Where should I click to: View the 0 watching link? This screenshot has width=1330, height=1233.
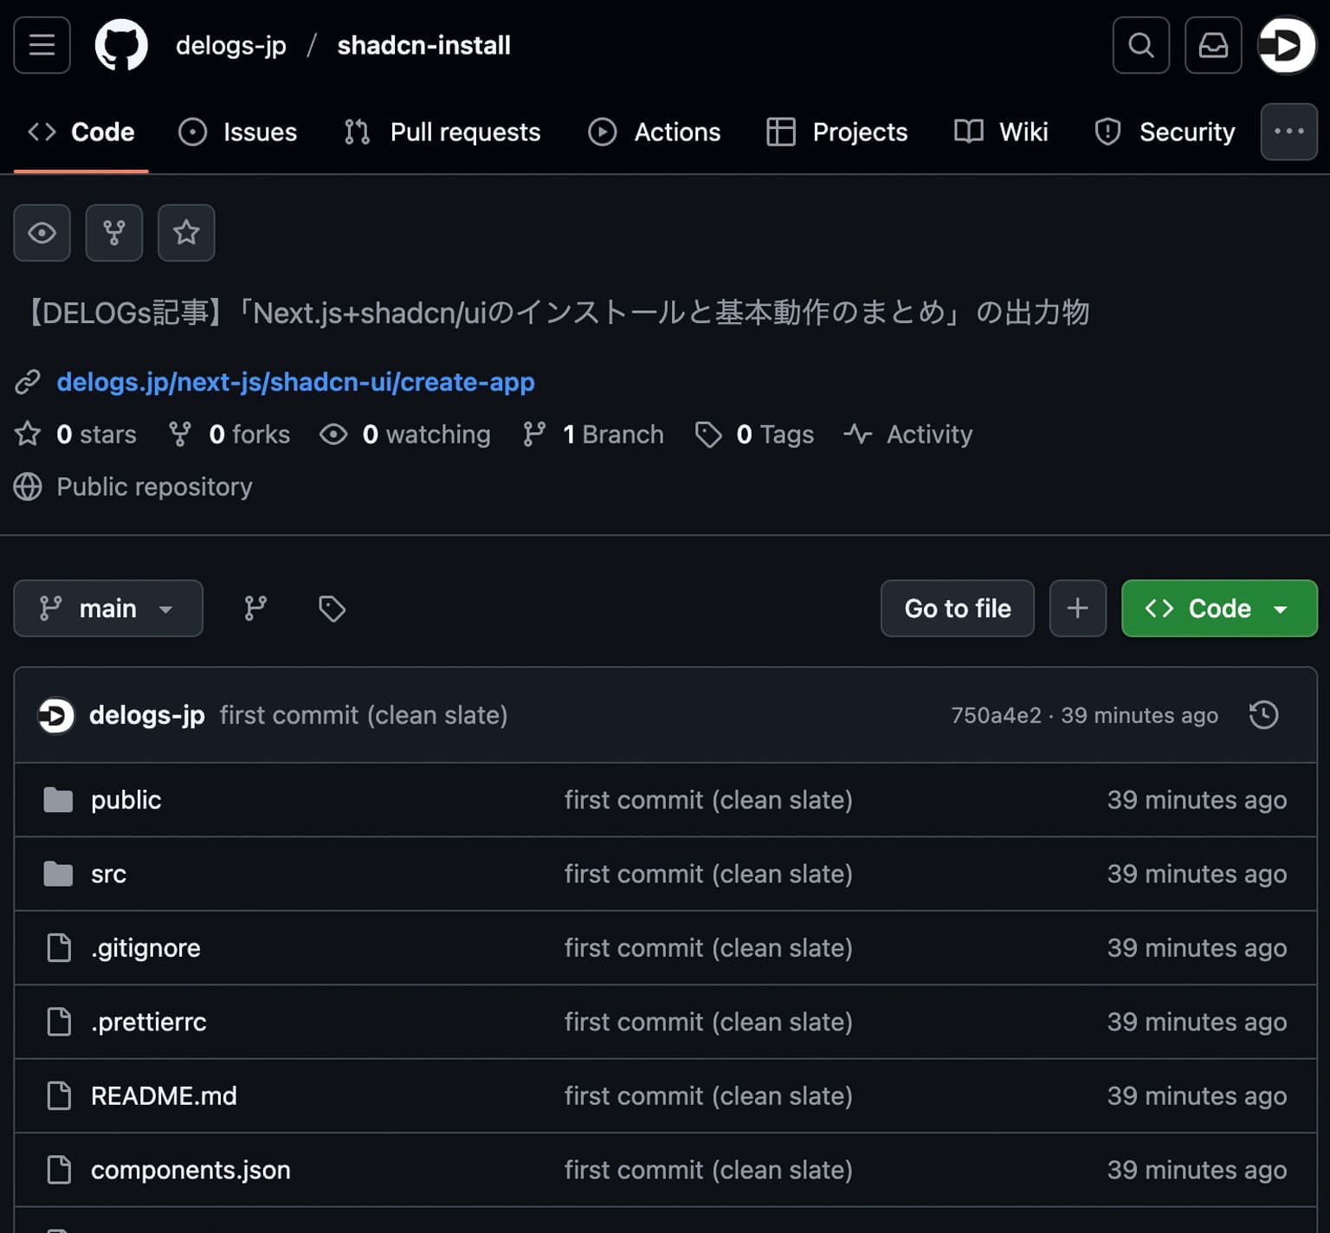click(404, 435)
